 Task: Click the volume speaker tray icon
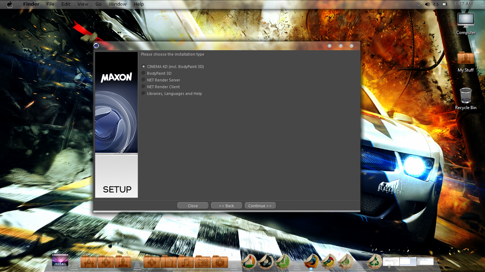click(427, 4)
